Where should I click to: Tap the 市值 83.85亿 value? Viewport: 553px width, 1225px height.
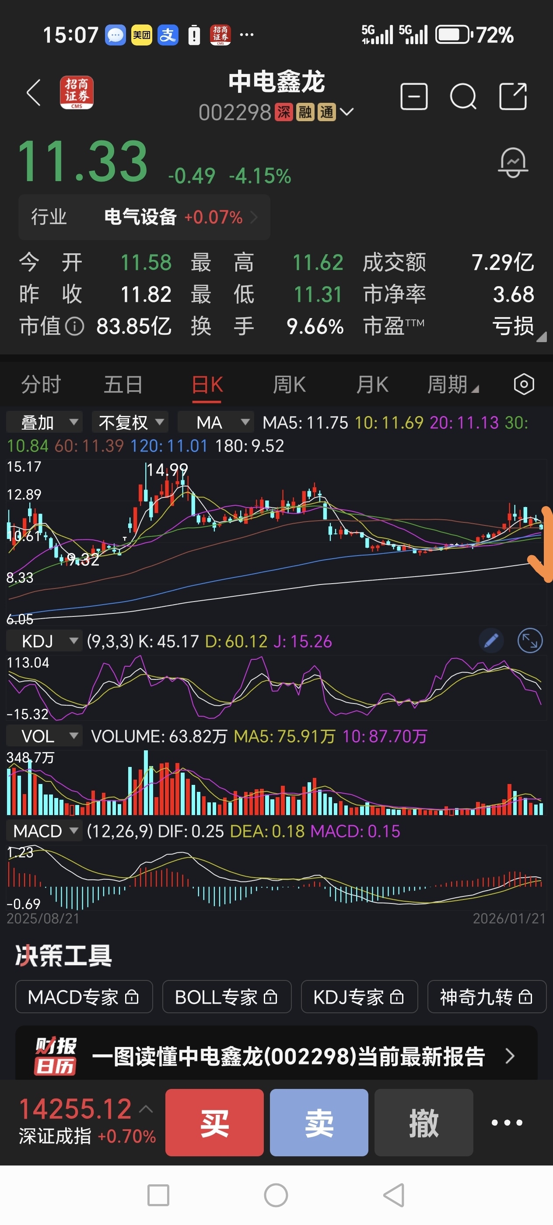134,327
